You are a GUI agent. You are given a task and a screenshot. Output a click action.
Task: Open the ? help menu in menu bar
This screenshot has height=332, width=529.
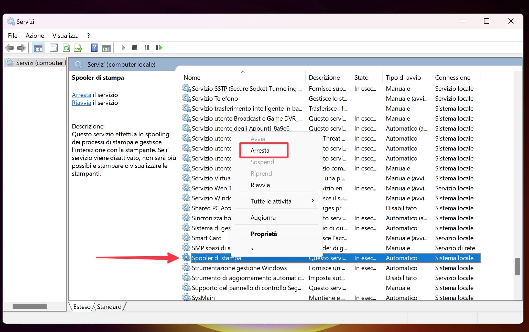click(x=88, y=36)
